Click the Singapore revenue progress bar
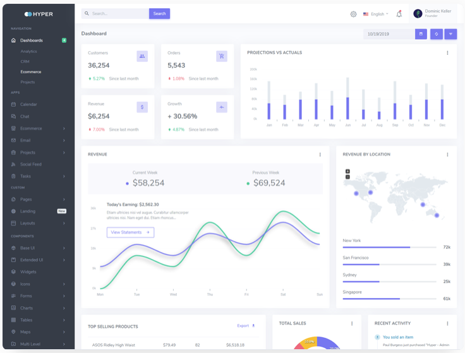The height and width of the screenshot is (353, 465). 389,299
